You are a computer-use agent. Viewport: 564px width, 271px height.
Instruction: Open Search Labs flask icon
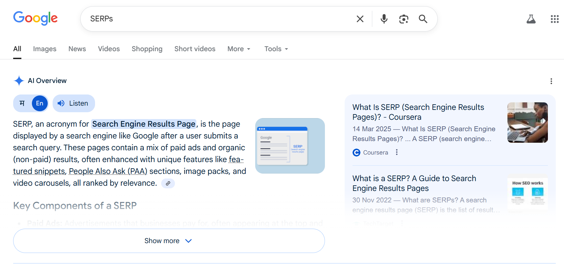click(x=531, y=19)
